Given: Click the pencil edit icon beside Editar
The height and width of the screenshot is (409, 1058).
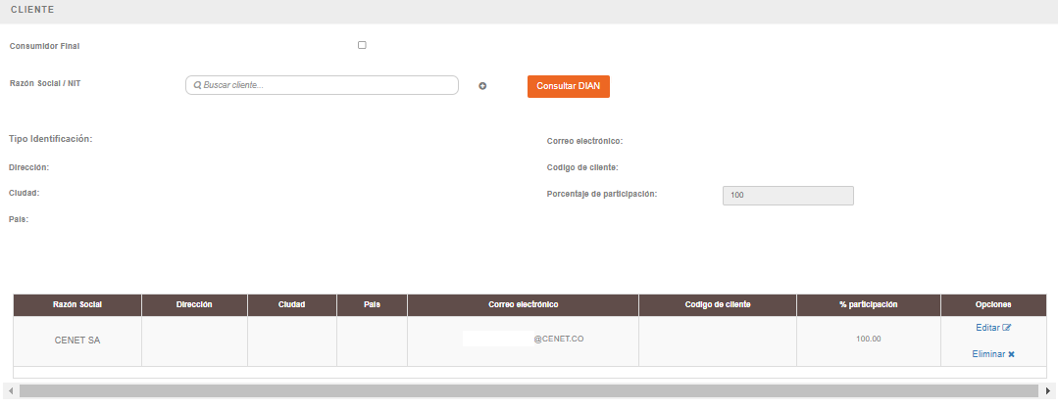Looking at the screenshot, I should (1007, 328).
